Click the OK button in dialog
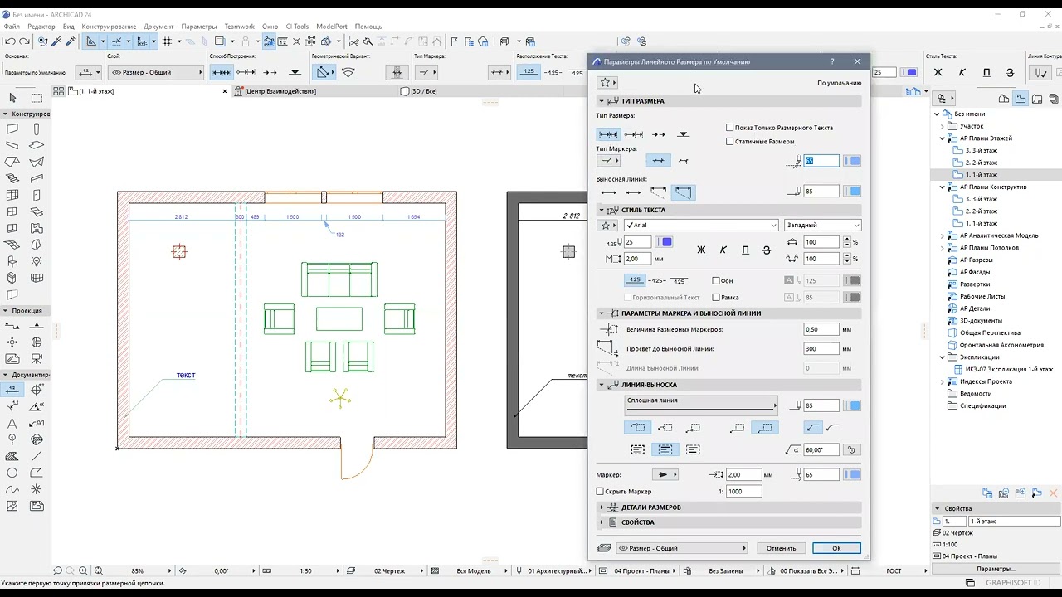This screenshot has height=597, width=1062. point(836,548)
